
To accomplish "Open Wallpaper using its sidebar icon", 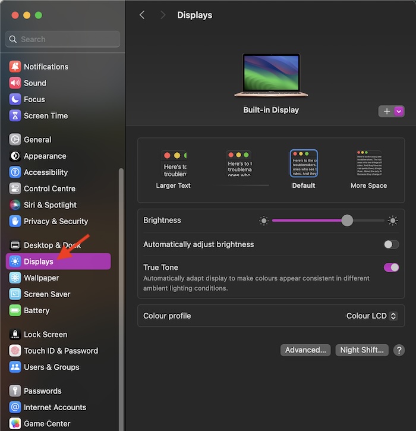I will click(15, 278).
